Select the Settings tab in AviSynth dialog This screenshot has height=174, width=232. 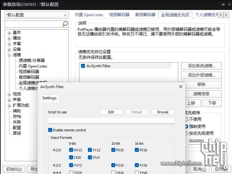(49, 98)
